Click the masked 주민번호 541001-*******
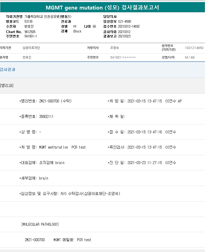Image resolution: width=205 pixels, height=252 pixels. pyautogui.click(x=123, y=58)
